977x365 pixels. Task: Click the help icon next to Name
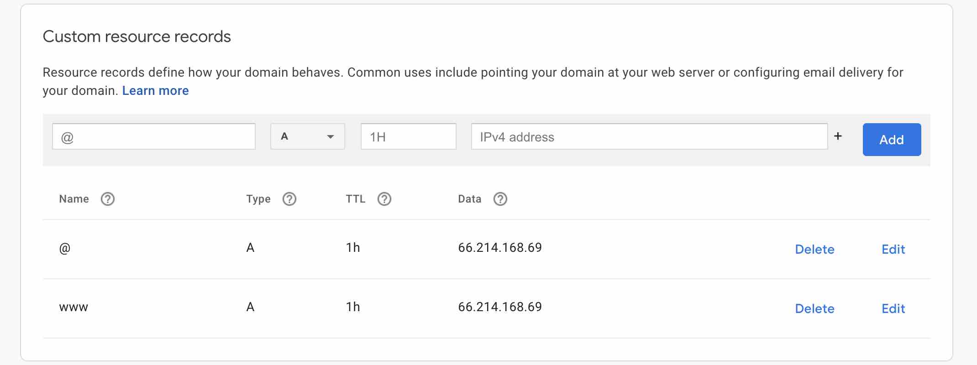coord(108,199)
